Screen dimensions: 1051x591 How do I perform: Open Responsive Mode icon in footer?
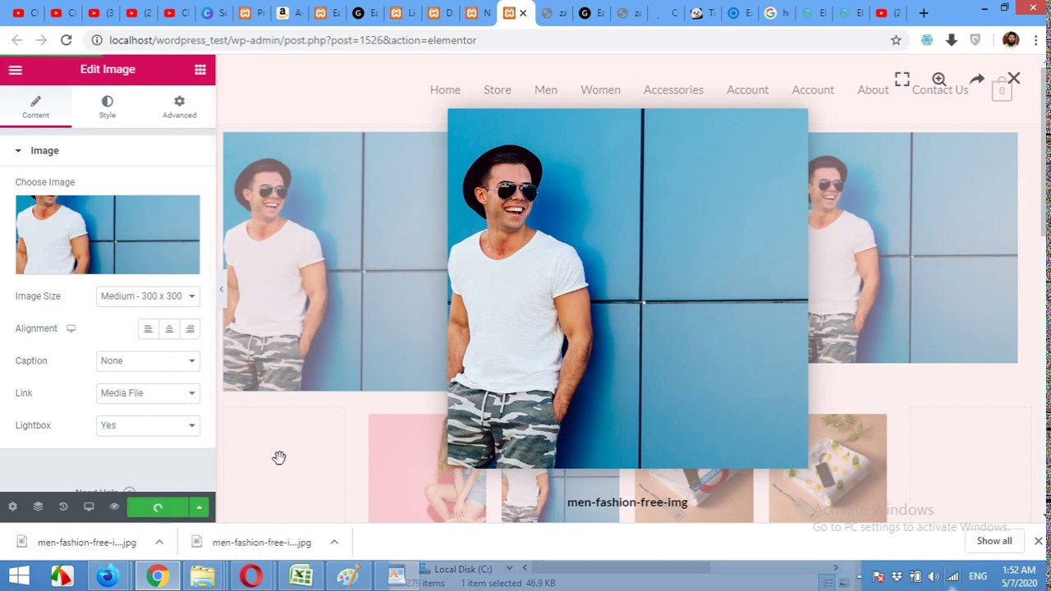pos(89,507)
